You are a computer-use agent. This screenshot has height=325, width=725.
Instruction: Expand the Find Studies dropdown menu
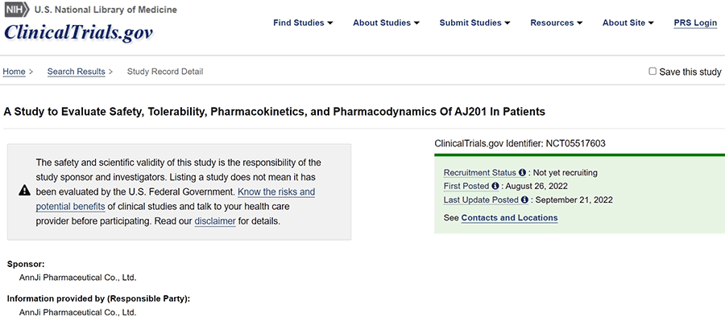pos(303,23)
